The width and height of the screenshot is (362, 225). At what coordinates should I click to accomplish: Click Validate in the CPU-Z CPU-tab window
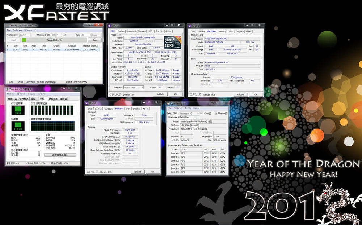tap(160, 94)
